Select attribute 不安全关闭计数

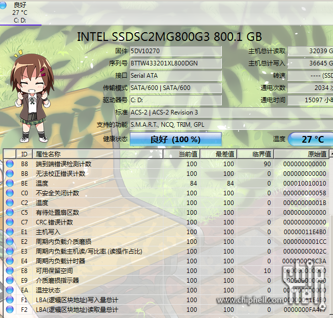click(x=57, y=193)
